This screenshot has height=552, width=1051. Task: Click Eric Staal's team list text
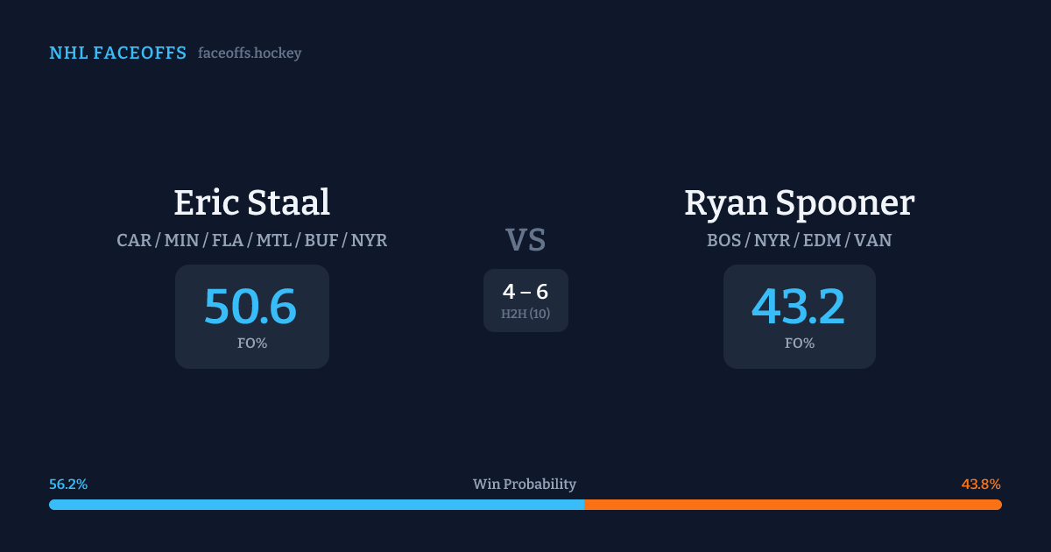click(251, 240)
